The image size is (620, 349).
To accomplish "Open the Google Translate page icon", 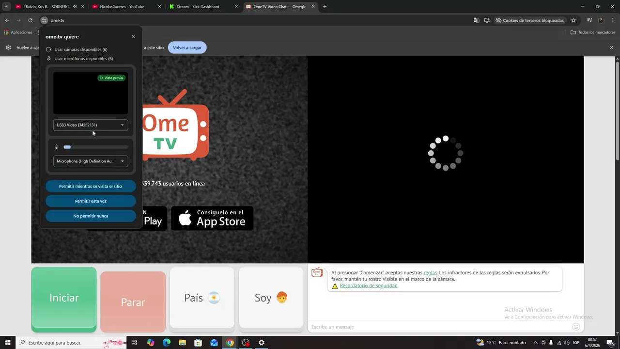I will coord(477,20).
